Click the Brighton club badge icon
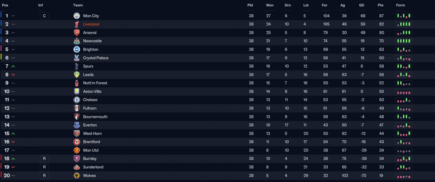The image size is (435, 182). click(x=76, y=49)
